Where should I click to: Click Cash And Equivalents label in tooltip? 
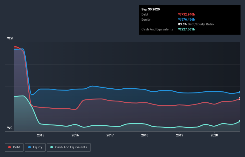[157, 29]
